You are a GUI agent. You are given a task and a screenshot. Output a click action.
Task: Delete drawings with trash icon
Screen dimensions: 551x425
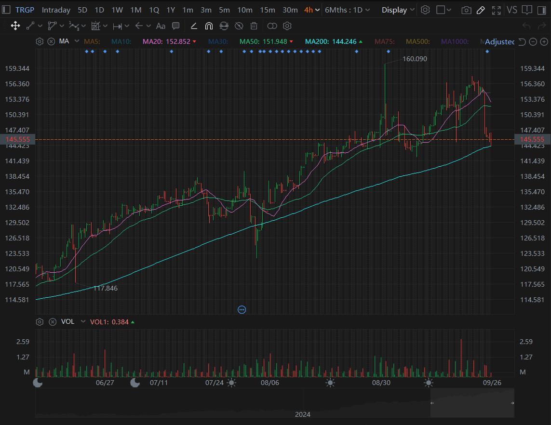tap(254, 26)
